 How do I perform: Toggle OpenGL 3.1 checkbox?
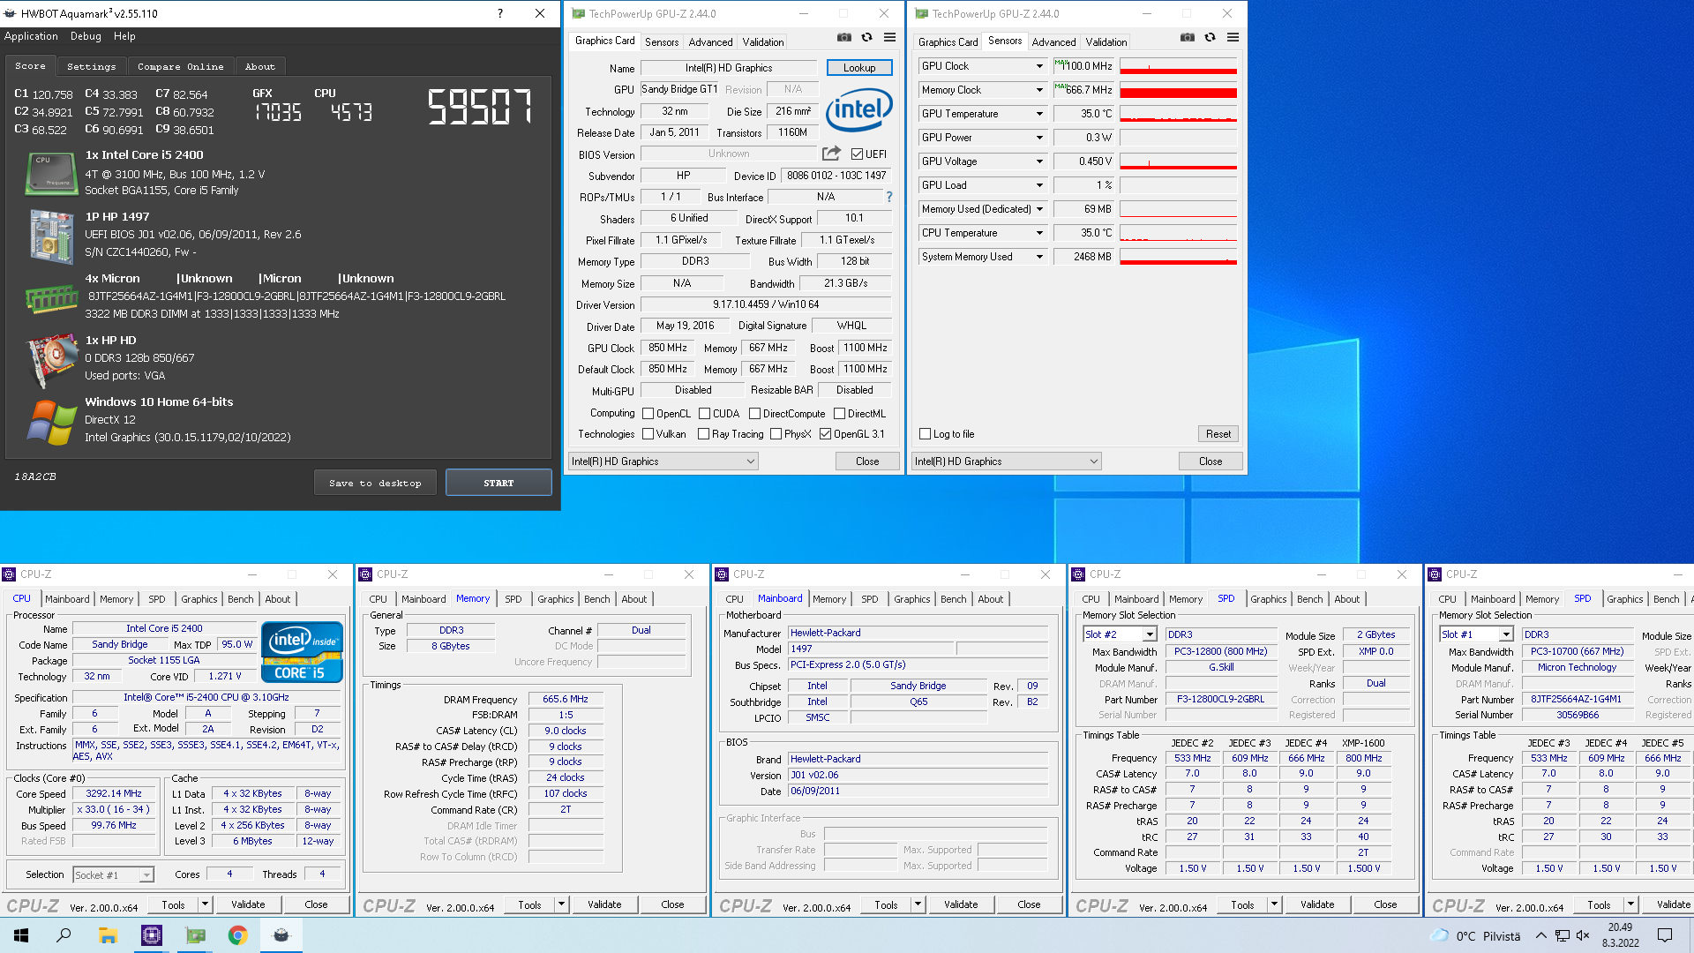pos(826,434)
